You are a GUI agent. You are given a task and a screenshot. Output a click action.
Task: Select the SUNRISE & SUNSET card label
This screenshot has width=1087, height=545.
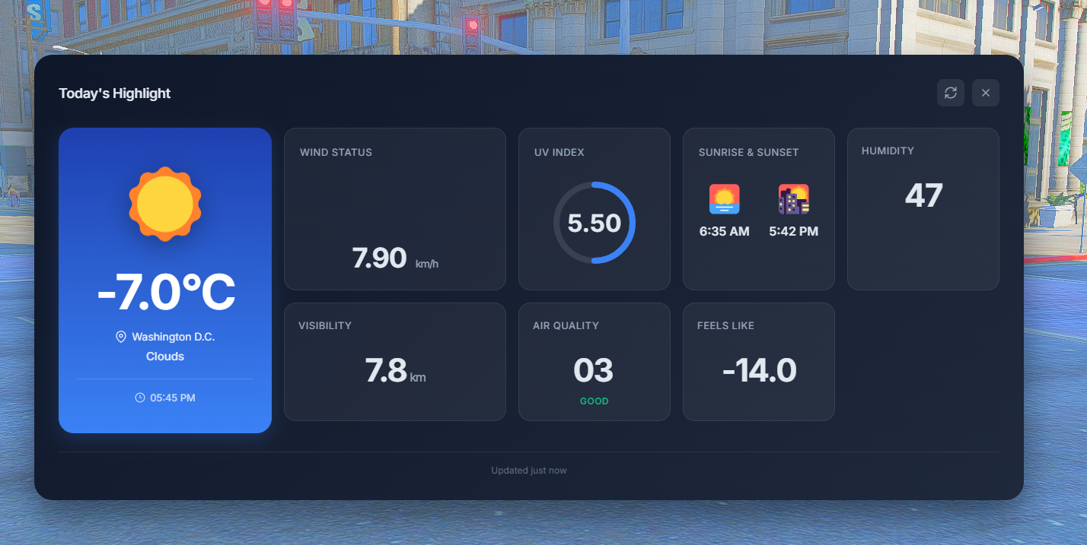tap(749, 152)
